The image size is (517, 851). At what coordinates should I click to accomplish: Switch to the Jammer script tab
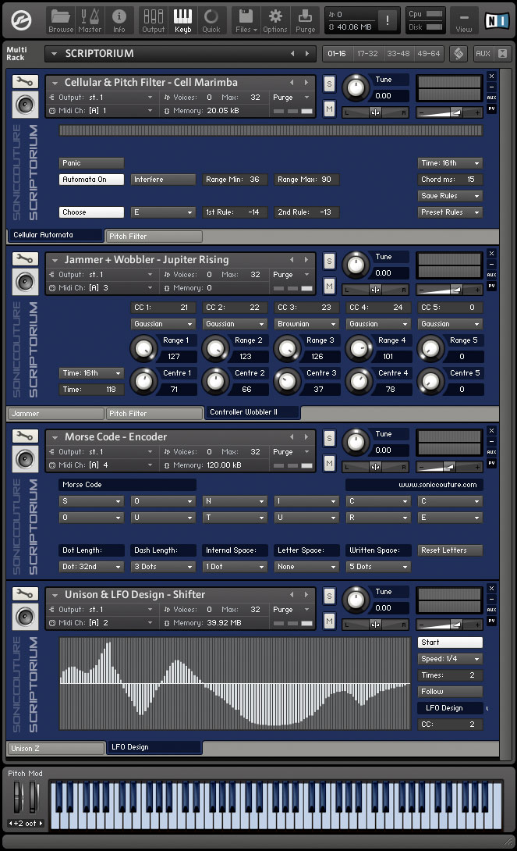(55, 414)
